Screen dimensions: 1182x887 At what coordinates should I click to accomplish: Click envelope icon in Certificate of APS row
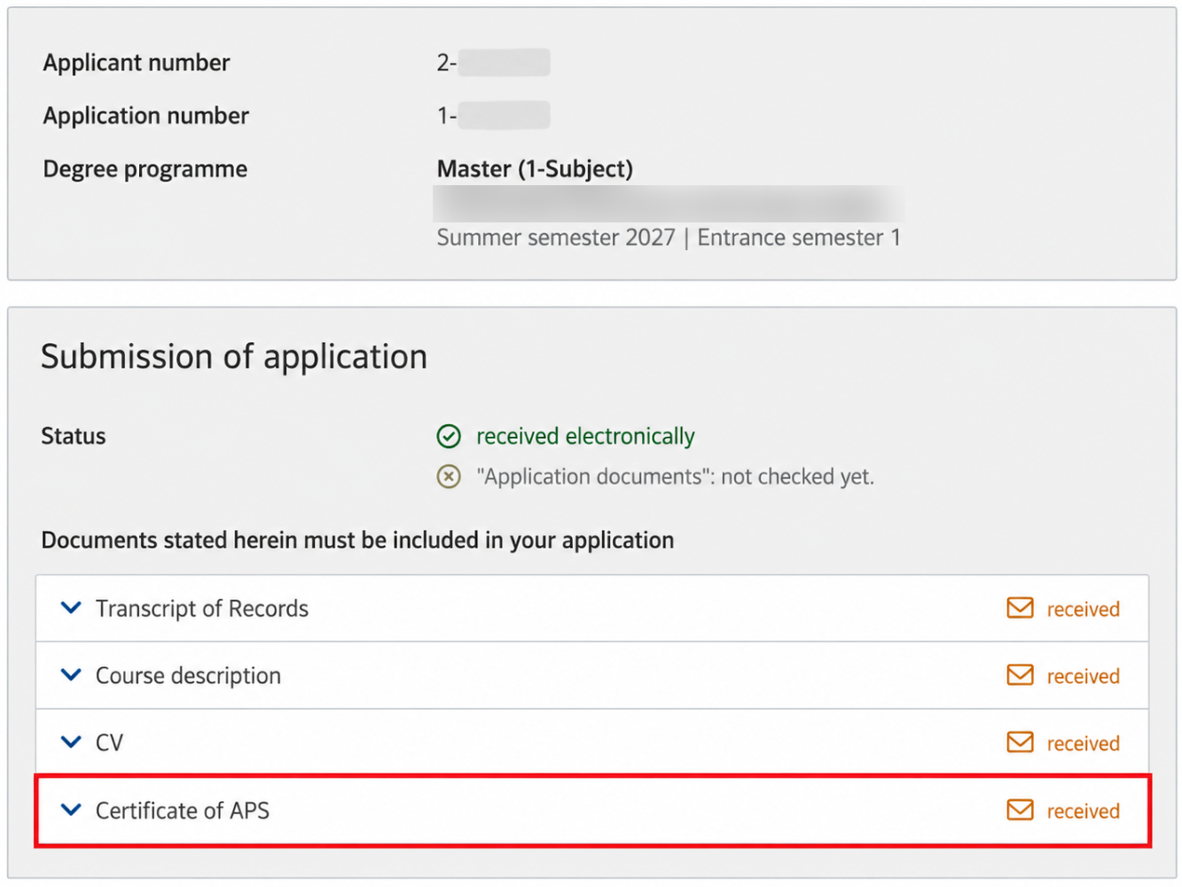pyautogui.click(x=1020, y=810)
